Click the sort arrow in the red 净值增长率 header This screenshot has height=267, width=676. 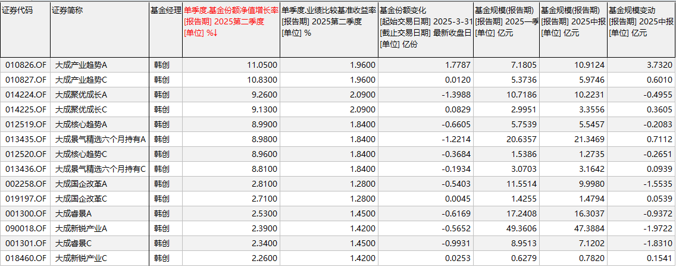[215, 33]
